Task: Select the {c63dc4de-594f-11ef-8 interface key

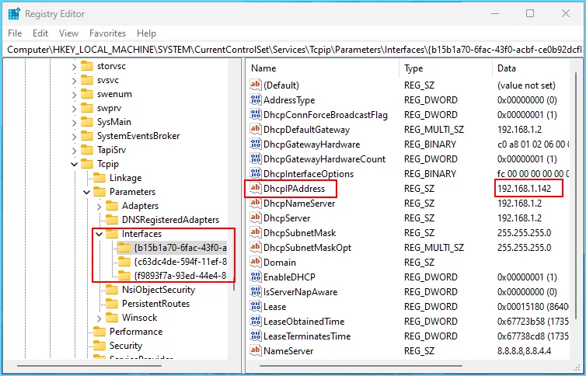Action: 180,262
